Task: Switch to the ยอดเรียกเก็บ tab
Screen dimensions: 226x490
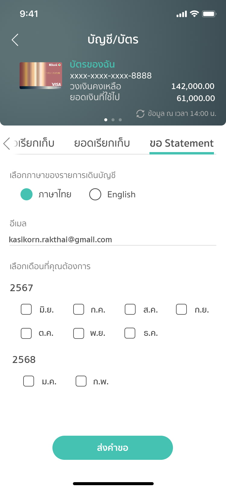Action: pos(102,143)
